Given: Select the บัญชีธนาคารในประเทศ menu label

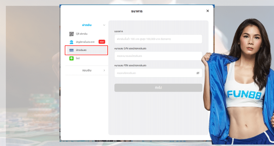Looking at the screenshot, I should (x=85, y=42).
